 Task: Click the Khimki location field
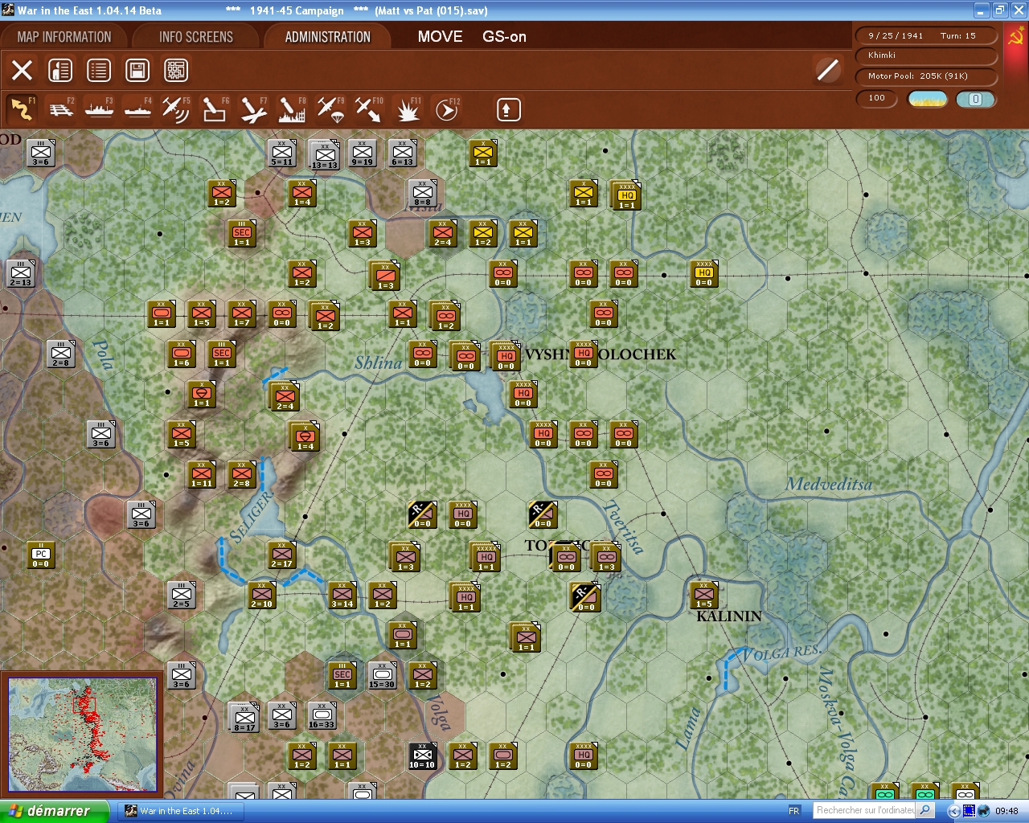click(926, 55)
